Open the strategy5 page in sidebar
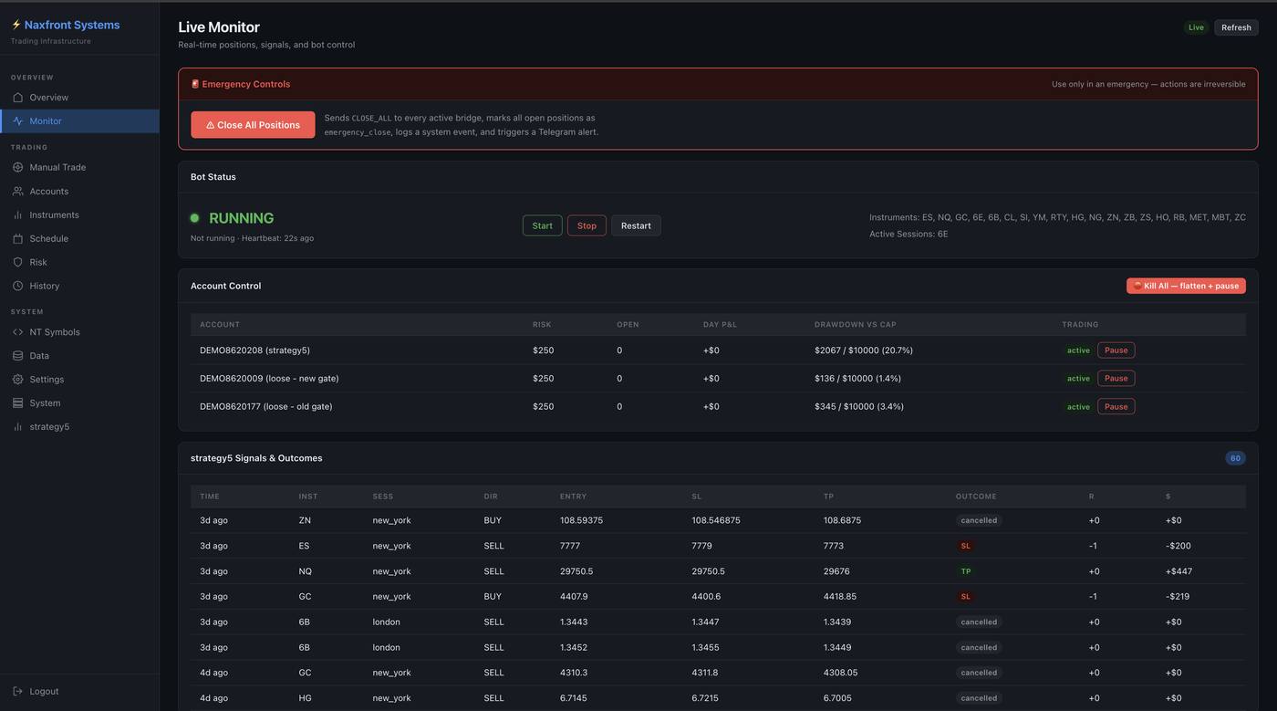The image size is (1277, 711). [79, 427]
